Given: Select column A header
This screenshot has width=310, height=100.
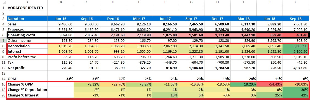Looking at the screenshot, I should click(x=27, y=2).
